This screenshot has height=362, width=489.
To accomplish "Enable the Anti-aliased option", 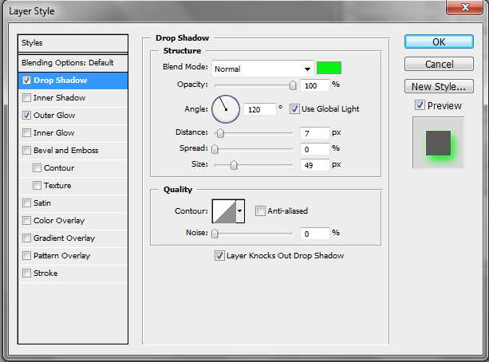I will point(260,211).
